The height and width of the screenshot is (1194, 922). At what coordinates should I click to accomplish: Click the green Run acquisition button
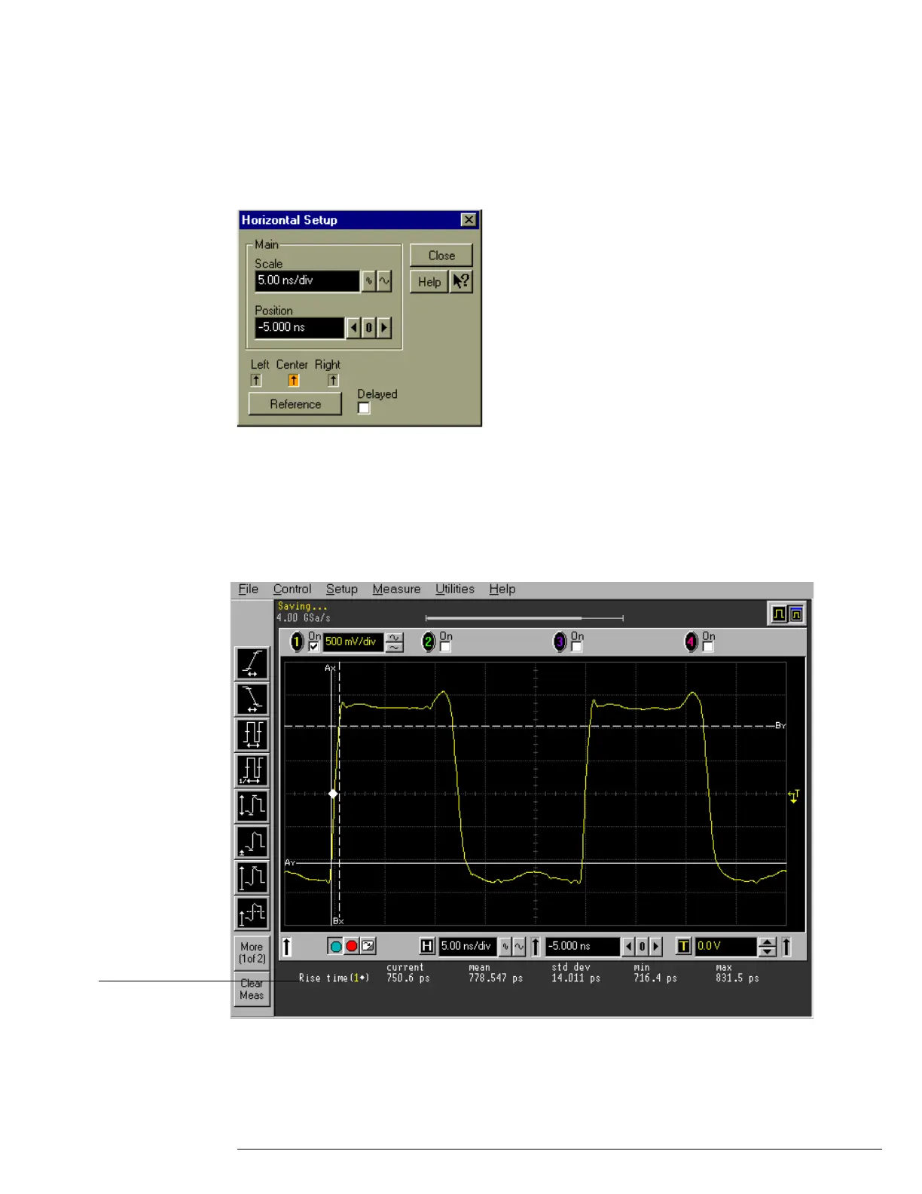[x=336, y=946]
